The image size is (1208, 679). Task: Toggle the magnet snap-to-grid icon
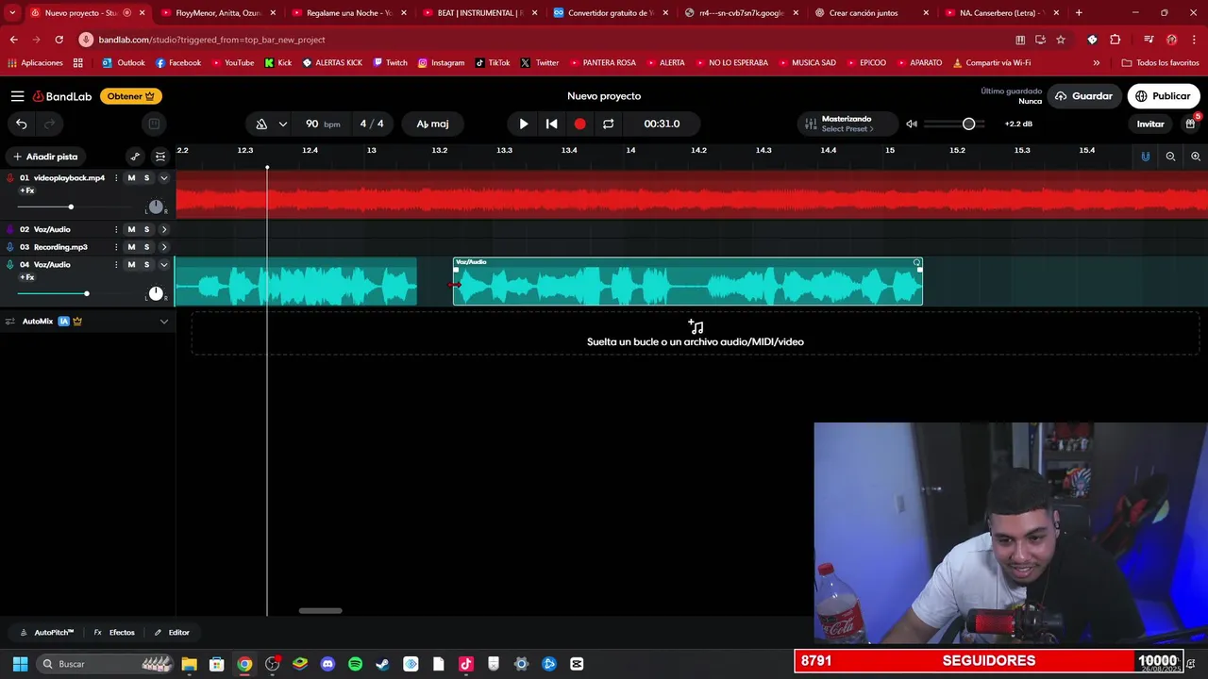tap(1146, 157)
